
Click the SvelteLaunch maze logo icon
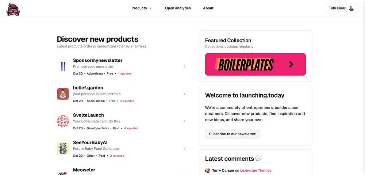coord(63,121)
